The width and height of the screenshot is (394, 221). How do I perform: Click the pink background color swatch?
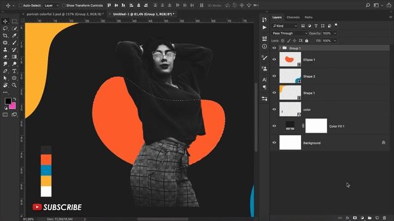pyautogui.click(x=12, y=106)
